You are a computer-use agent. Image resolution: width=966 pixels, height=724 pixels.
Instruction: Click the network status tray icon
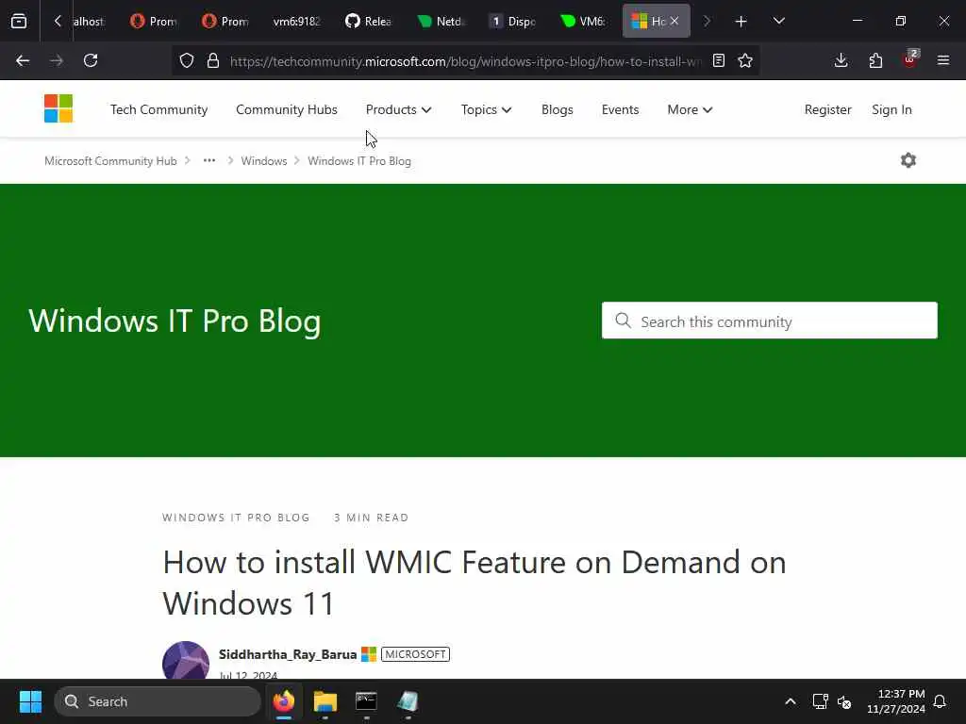point(820,701)
